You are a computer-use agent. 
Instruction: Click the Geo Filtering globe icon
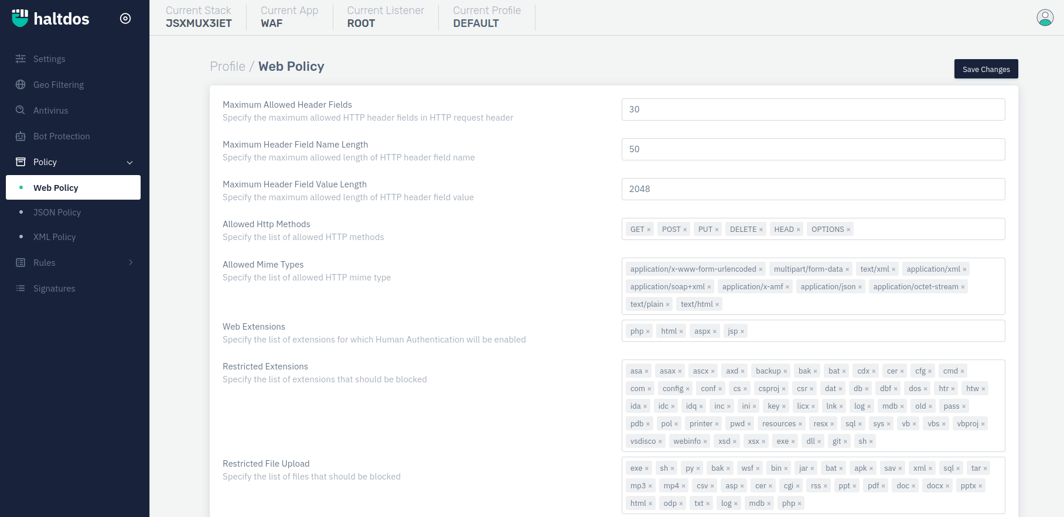pos(21,84)
